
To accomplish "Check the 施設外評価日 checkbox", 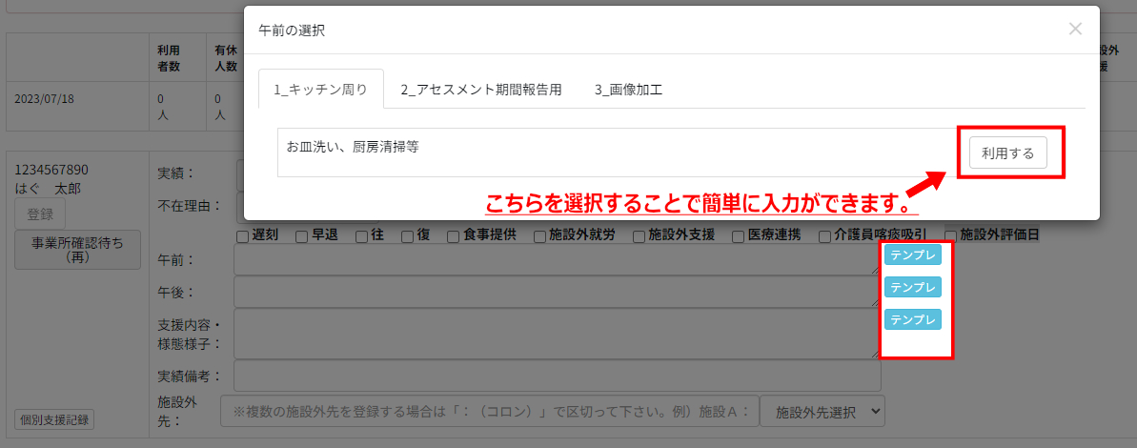I will tap(950, 235).
